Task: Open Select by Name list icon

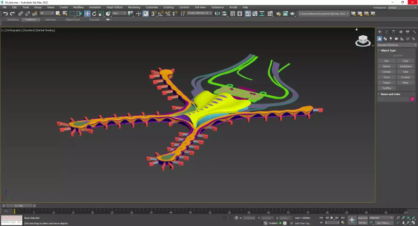Action: pos(65,14)
